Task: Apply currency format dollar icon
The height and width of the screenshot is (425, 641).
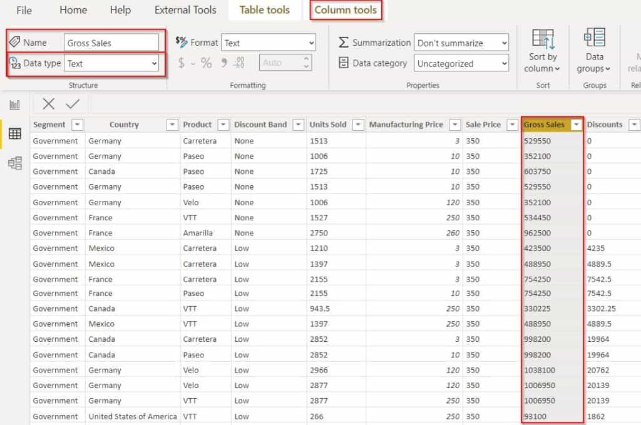Action: (182, 63)
